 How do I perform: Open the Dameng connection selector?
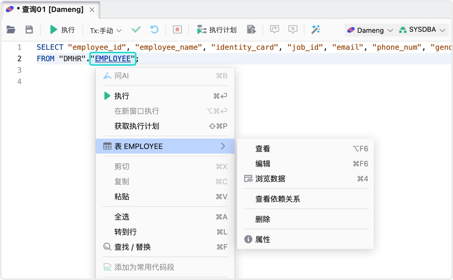pos(369,30)
